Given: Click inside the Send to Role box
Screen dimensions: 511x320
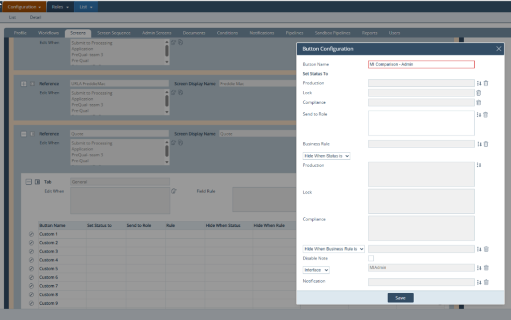Looking at the screenshot, I should coord(421,123).
